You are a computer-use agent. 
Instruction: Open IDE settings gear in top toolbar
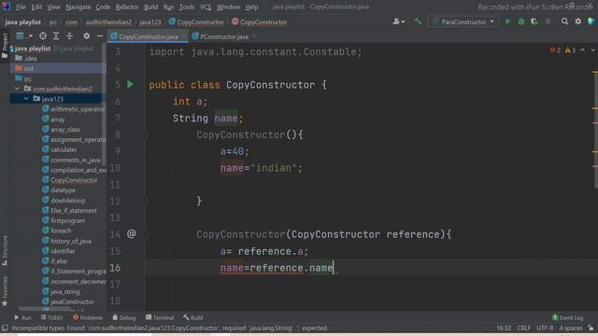(x=578, y=21)
